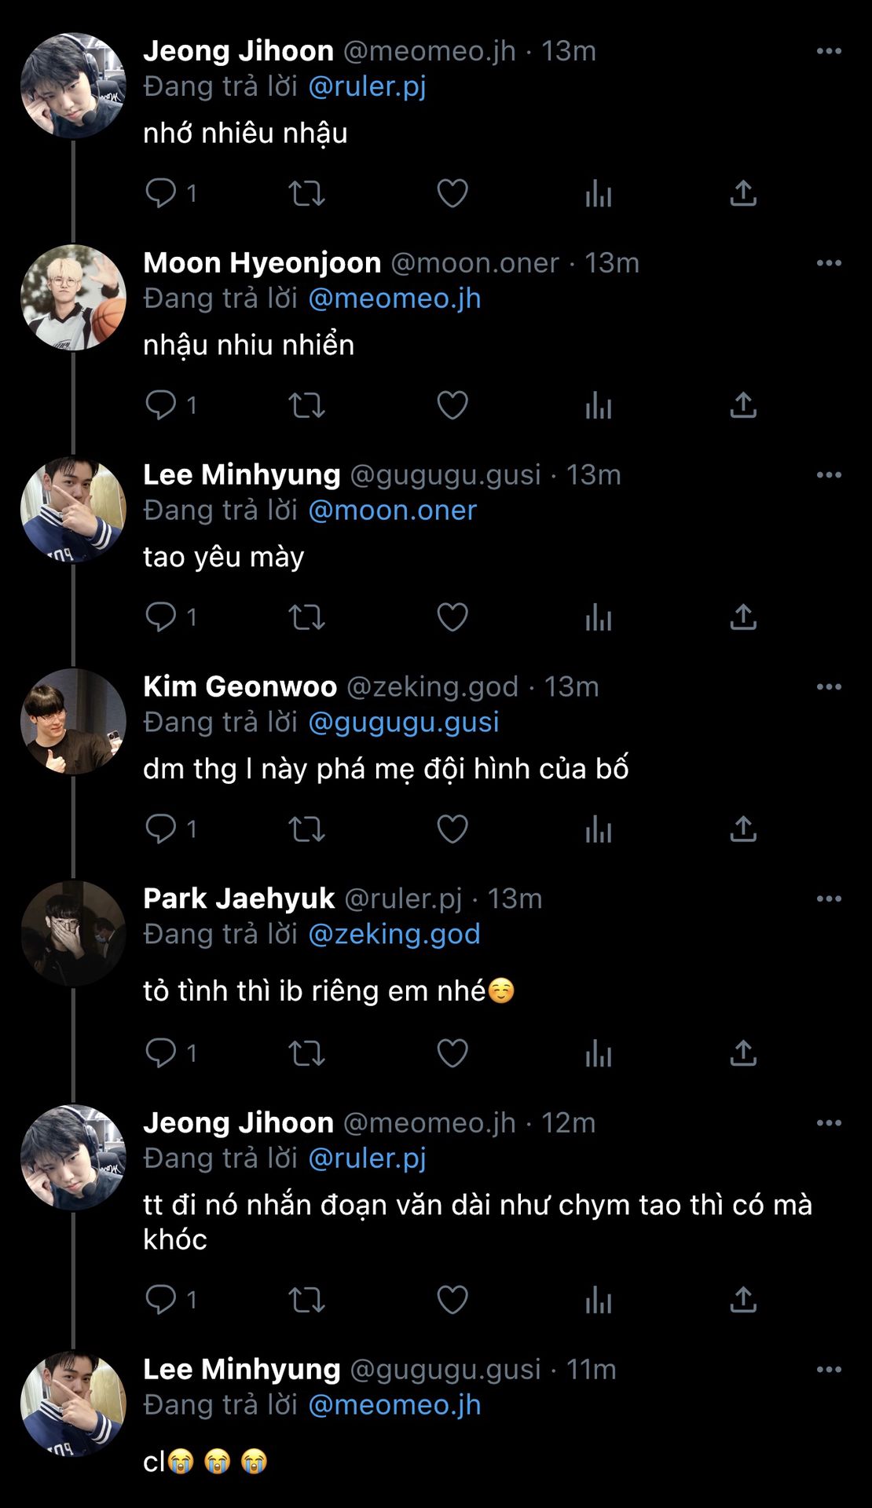Retweet Moon Hyeonjoon's "nhậu nhiu nhiển" post
This screenshot has width=872, height=1508.
point(306,405)
